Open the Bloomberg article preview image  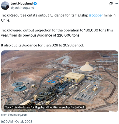coord(59,81)
